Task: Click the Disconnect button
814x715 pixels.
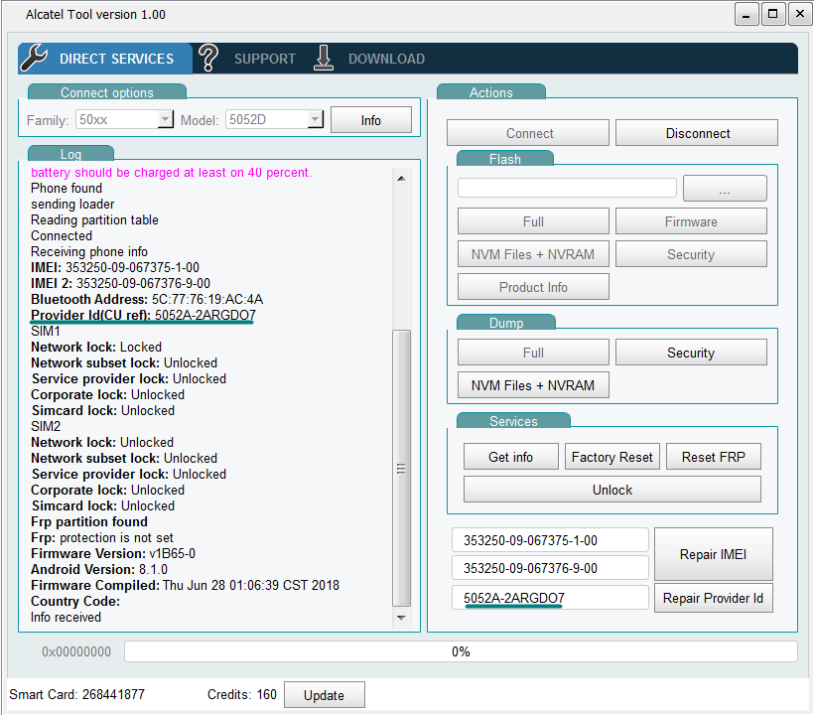Action: coord(697,133)
